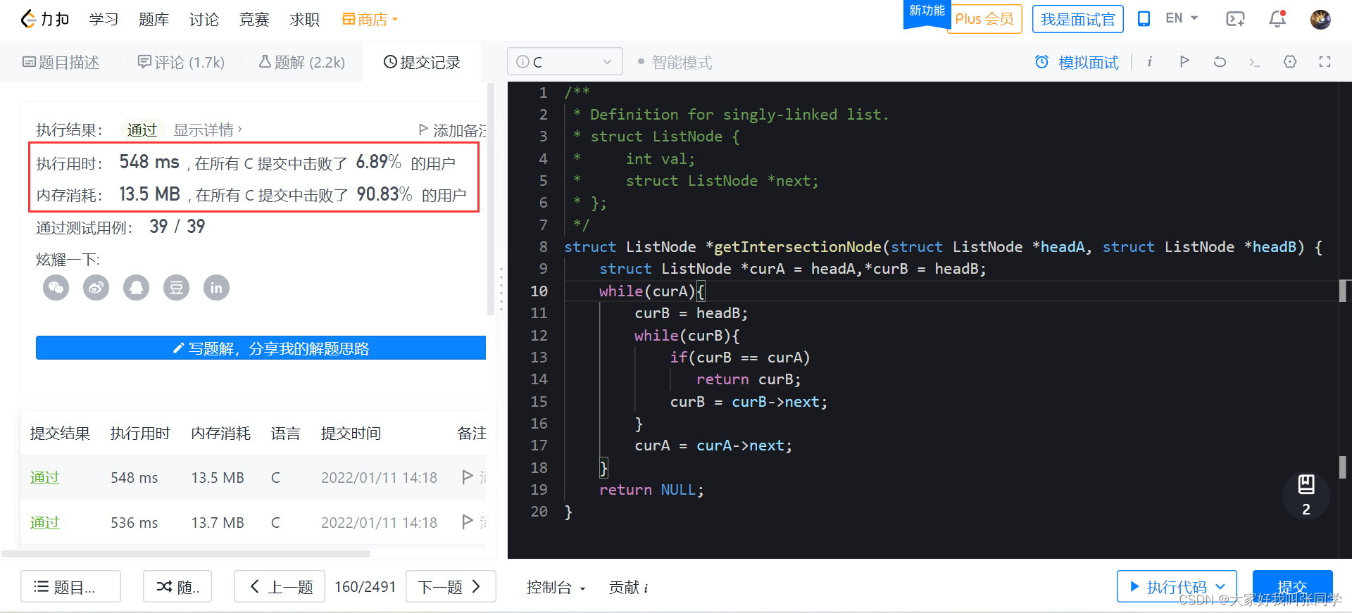Image resolution: width=1352 pixels, height=613 pixels.
Task: Click the run triangle icon in editor toolbar
Action: (x=1184, y=62)
